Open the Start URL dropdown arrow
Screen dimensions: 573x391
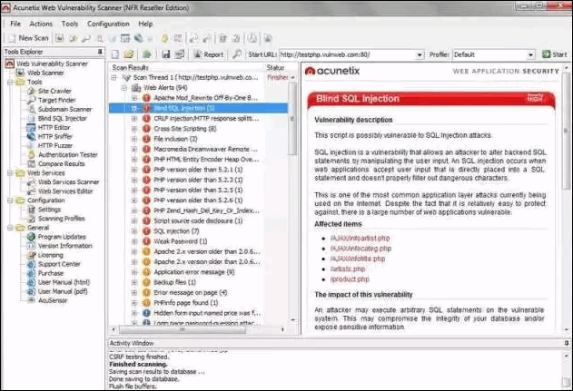click(420, 54)
